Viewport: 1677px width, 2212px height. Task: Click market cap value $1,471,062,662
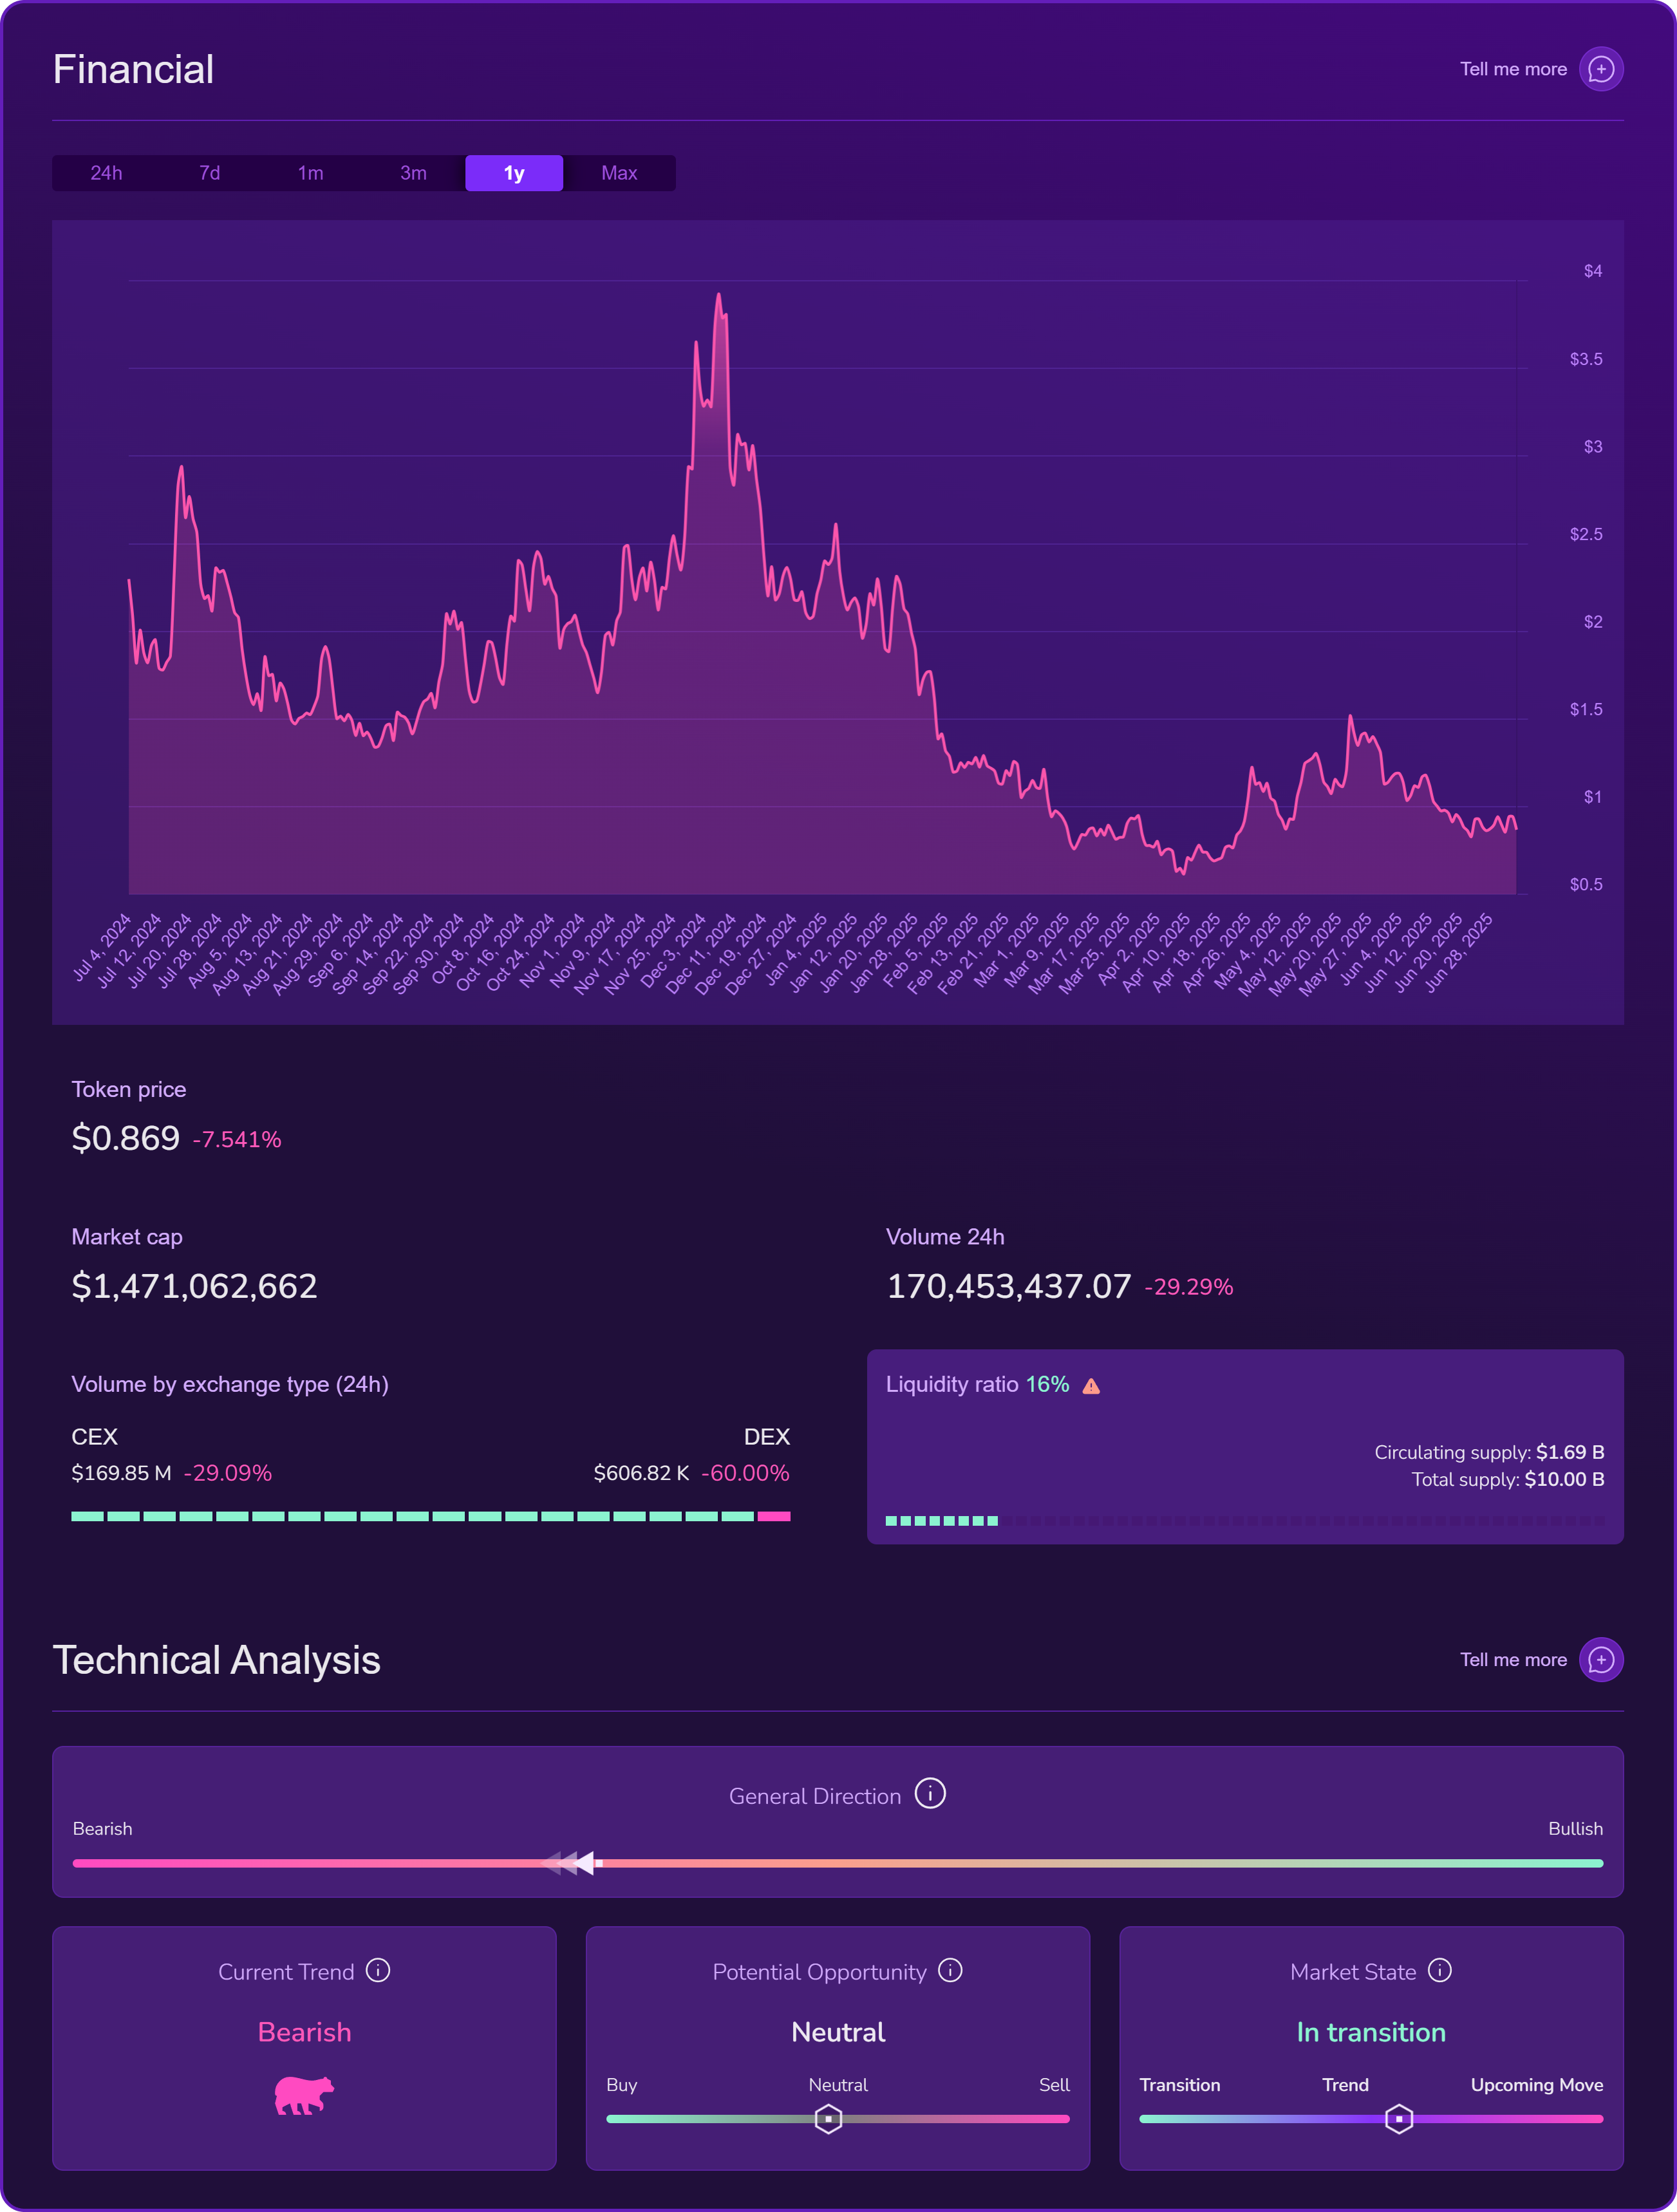[x=194, y=1286]
